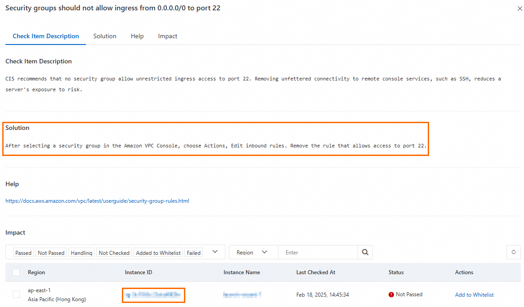Screen dimensions: 524x307
Task: Click Add to Whitelist for ap-east-1
Action: 474,295
